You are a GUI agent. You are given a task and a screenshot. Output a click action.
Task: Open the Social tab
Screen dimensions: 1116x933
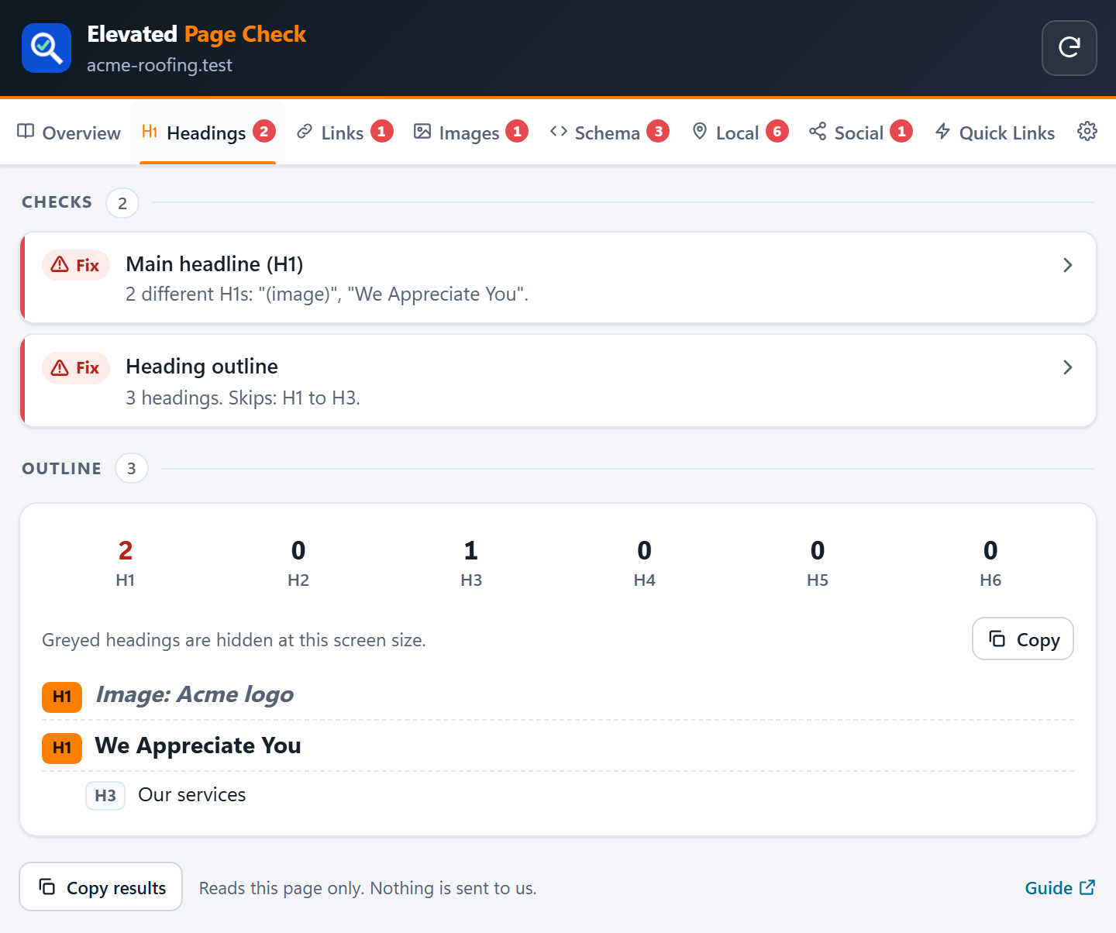(860, 133)
